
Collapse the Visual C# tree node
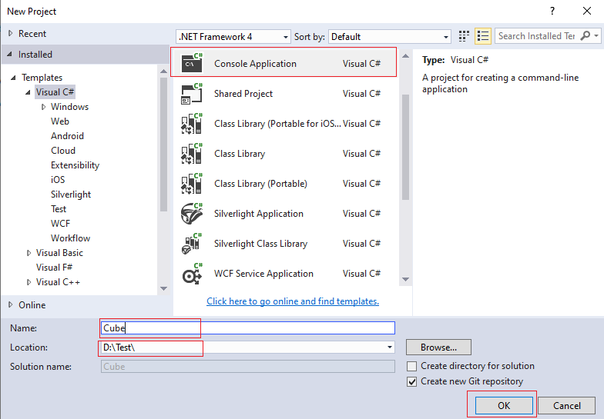(x=28, y=92)
